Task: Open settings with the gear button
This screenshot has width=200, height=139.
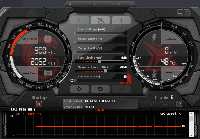Action: click(79, 89)
